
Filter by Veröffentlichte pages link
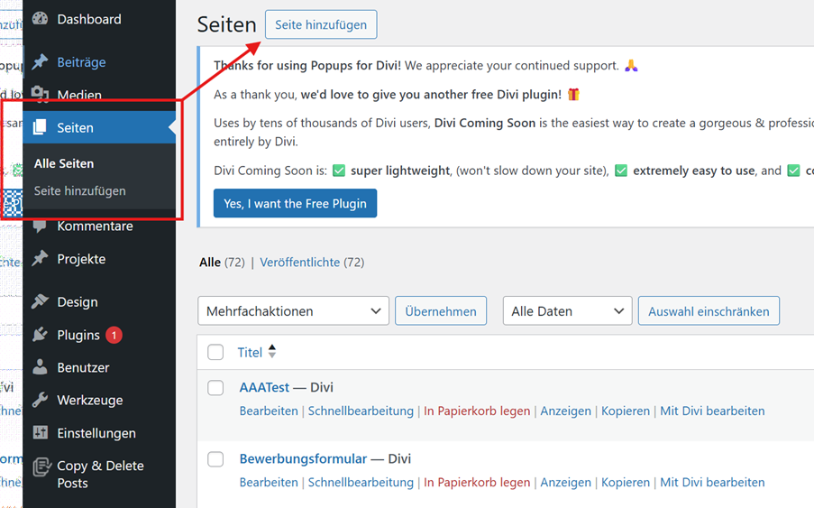(299, 263)
